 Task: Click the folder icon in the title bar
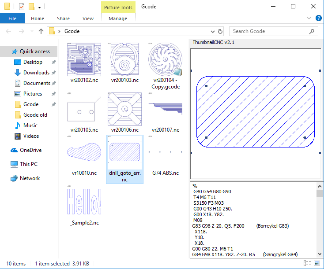pos(7,7)
